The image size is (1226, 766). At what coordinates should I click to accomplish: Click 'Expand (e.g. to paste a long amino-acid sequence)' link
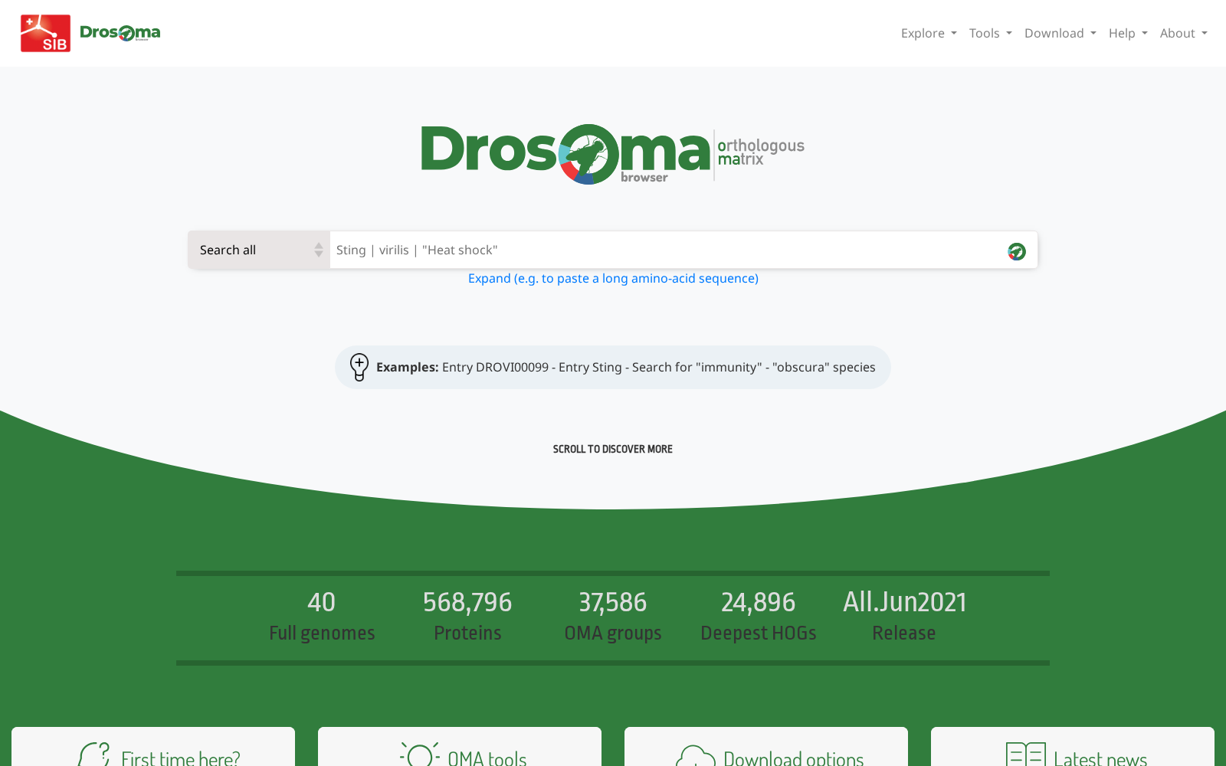pos(613,278)
